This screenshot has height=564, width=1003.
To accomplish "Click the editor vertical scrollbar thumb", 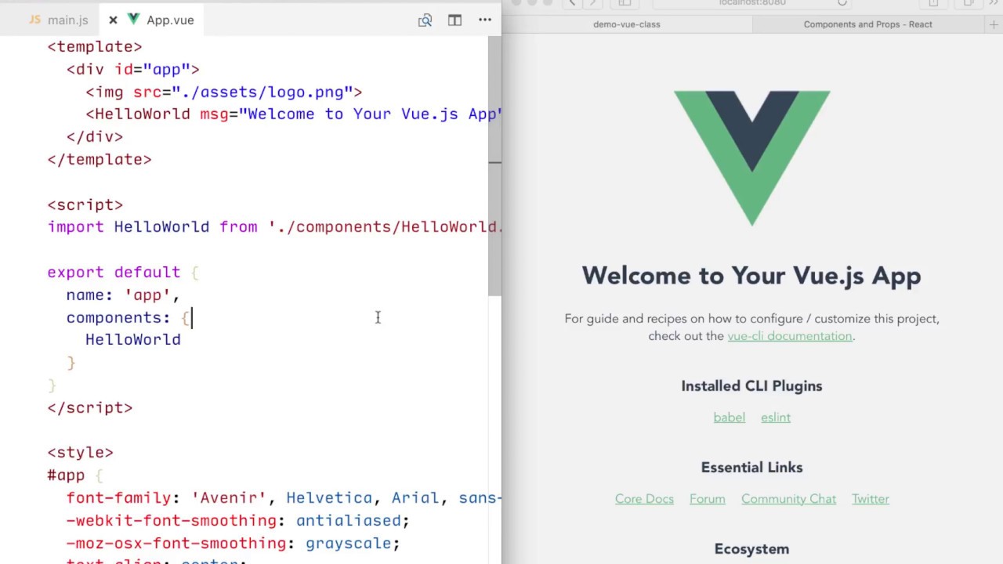I will 494,164.
